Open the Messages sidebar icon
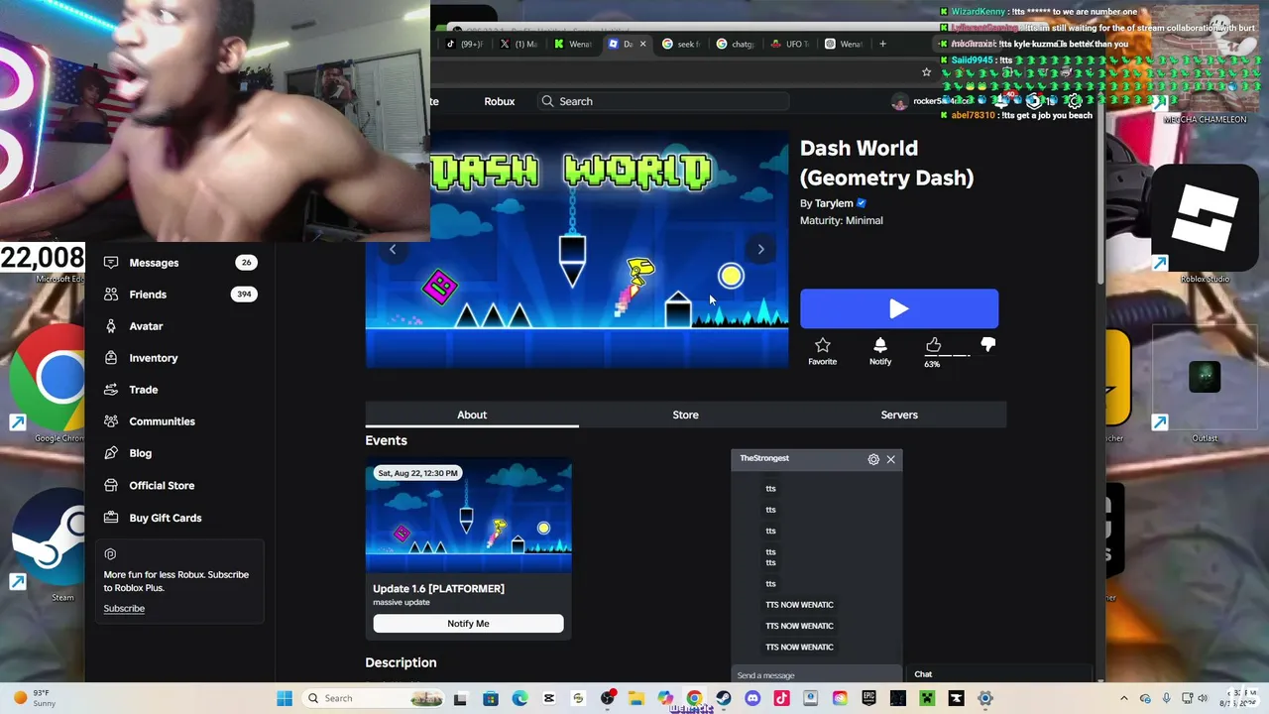1269x714 pixels. point(111,263)
